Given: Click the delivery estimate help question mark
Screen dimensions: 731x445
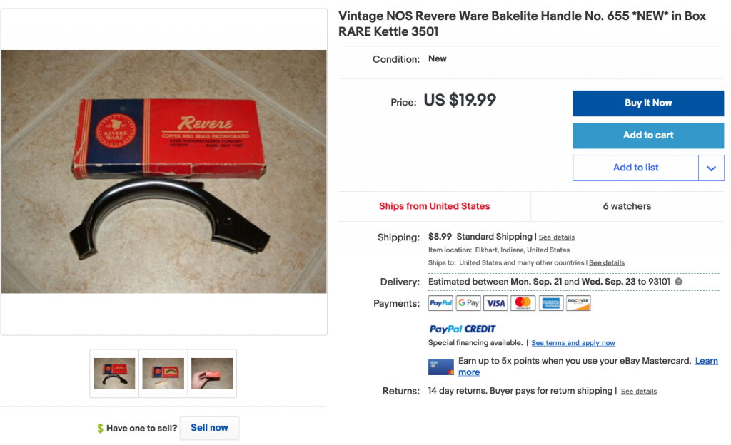Looking at the screenshot, I should point(679,282).
